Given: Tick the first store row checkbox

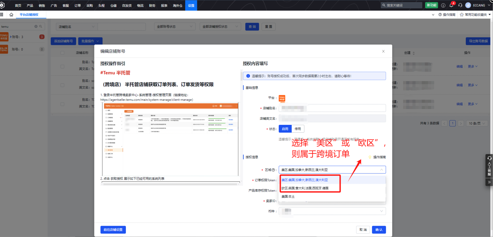Looking at the screenshot, I should pos(62,66).
